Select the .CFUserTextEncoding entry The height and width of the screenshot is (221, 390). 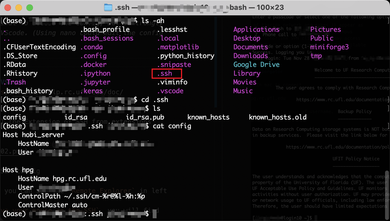click(x=40, y=47)
